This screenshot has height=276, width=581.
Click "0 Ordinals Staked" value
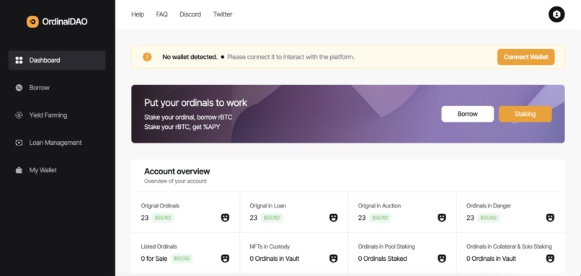pyautogui.click(x=382, y=259)
